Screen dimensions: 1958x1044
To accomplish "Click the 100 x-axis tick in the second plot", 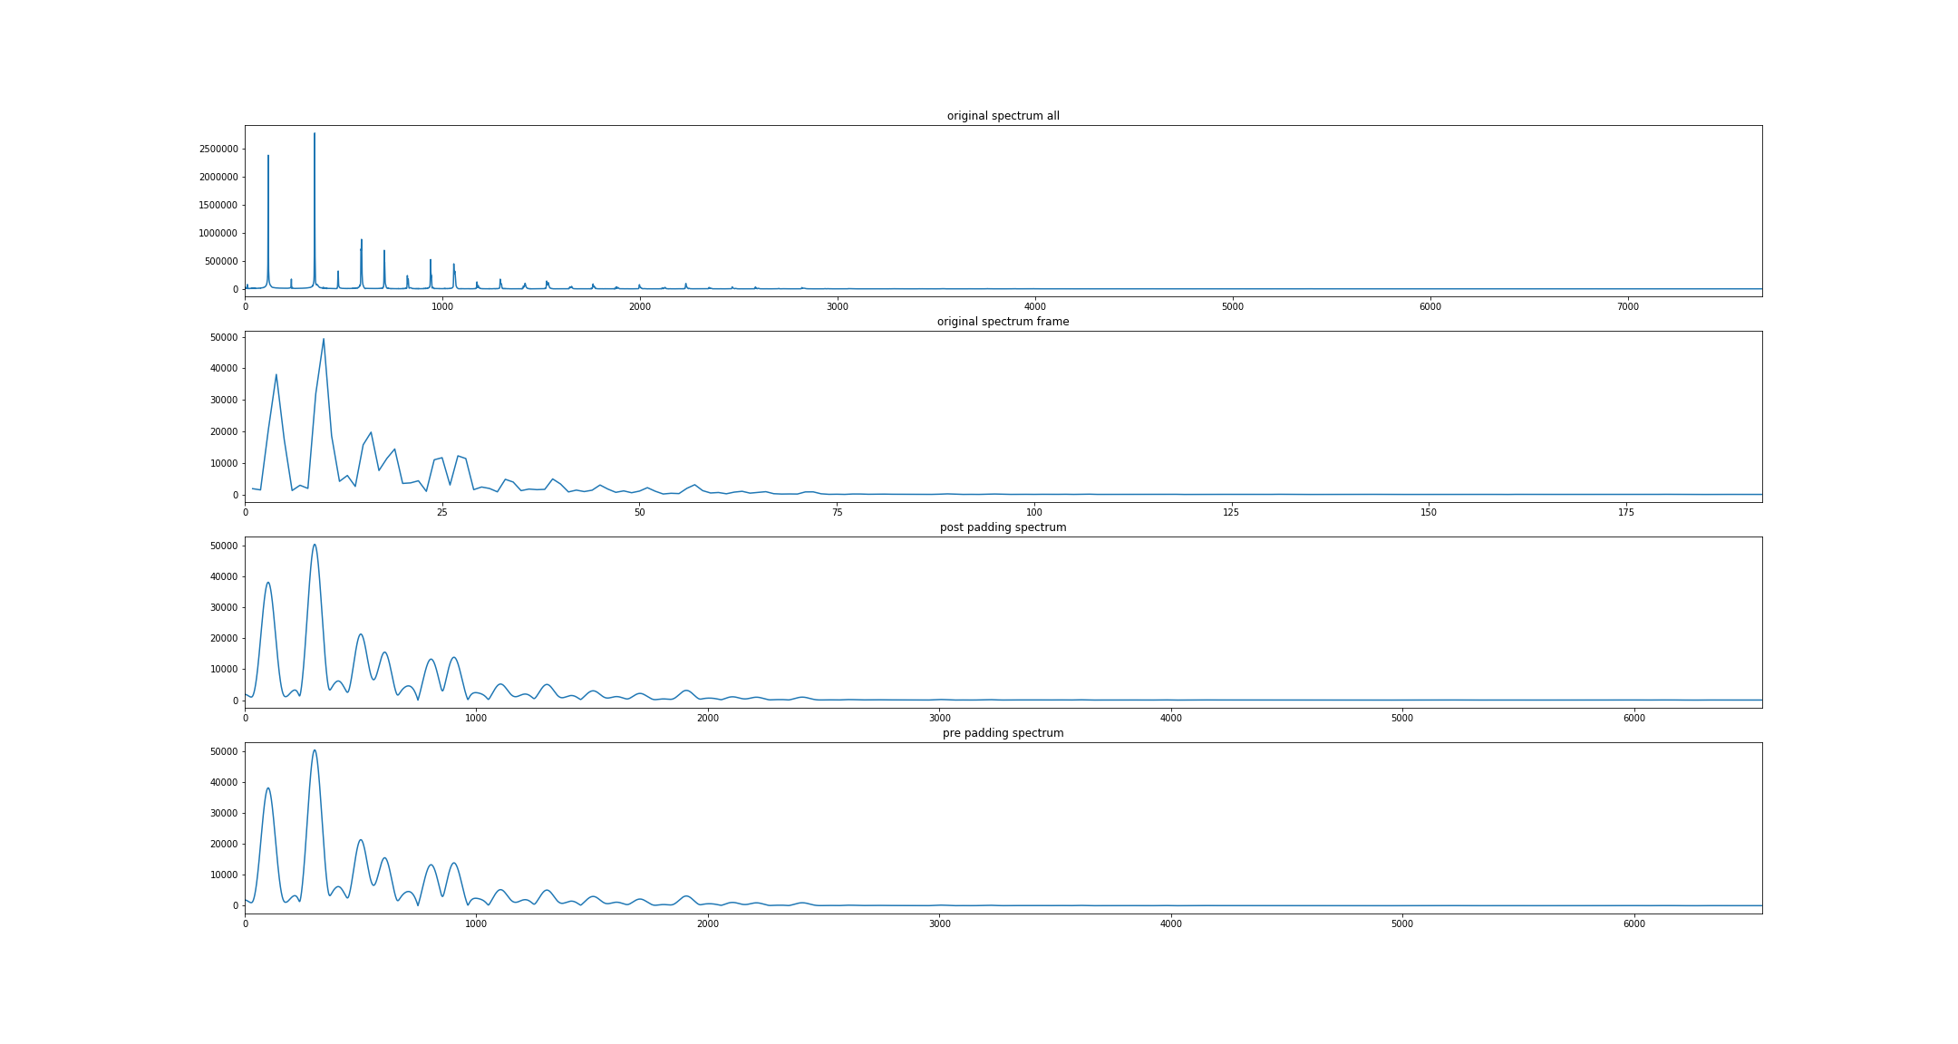I will (x=1034, y=513).
